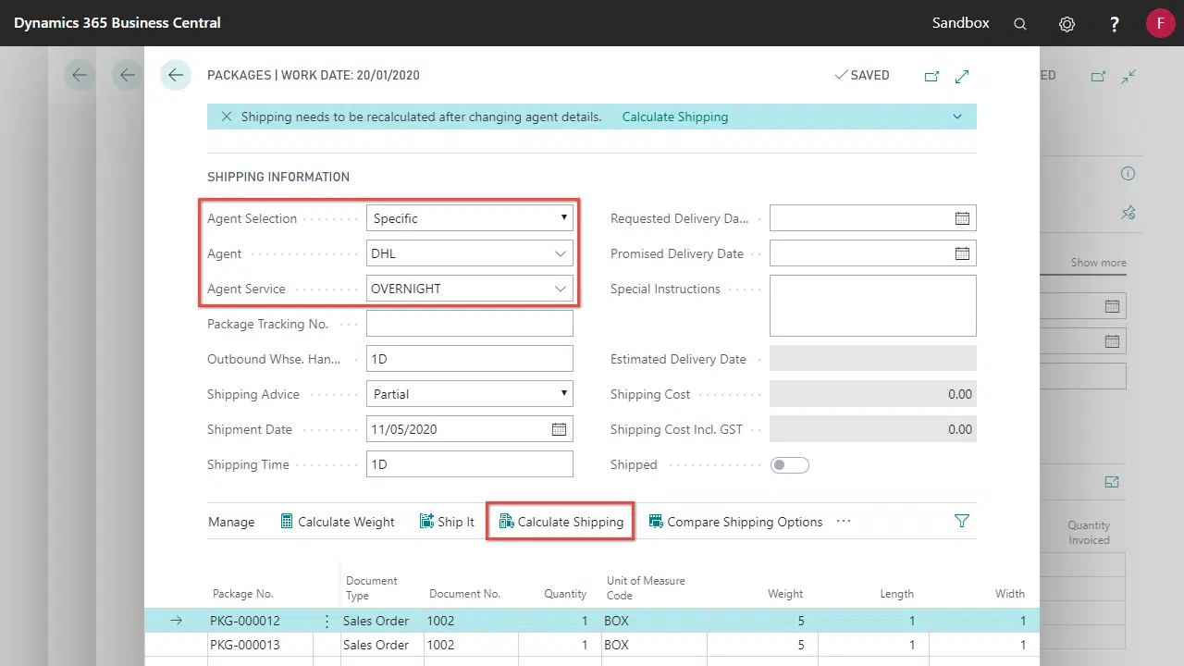Screen dimensions: 1184x666
Task: Open the Agent Selection dropdown
Action: click(470, 218)
